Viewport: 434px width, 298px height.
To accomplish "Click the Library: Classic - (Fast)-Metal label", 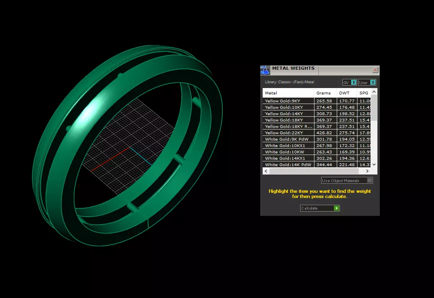I will pyautogui.click(x=289, y=82).
